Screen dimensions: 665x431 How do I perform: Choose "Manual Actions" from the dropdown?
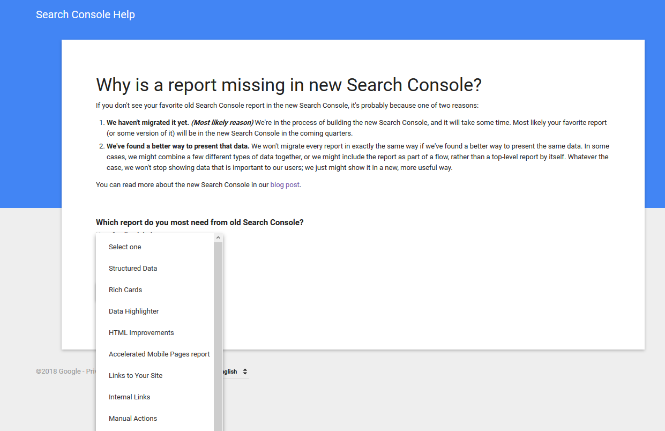pyautogui.click(x=133, y=418)
